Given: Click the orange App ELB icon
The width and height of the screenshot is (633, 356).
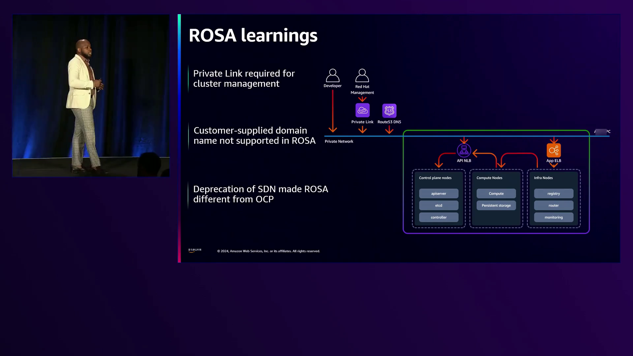Looking at the screenshot, I should click(554, 150).
